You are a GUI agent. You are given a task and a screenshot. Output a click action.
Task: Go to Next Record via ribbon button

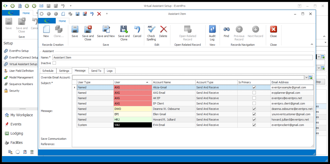tap(255, 31)
